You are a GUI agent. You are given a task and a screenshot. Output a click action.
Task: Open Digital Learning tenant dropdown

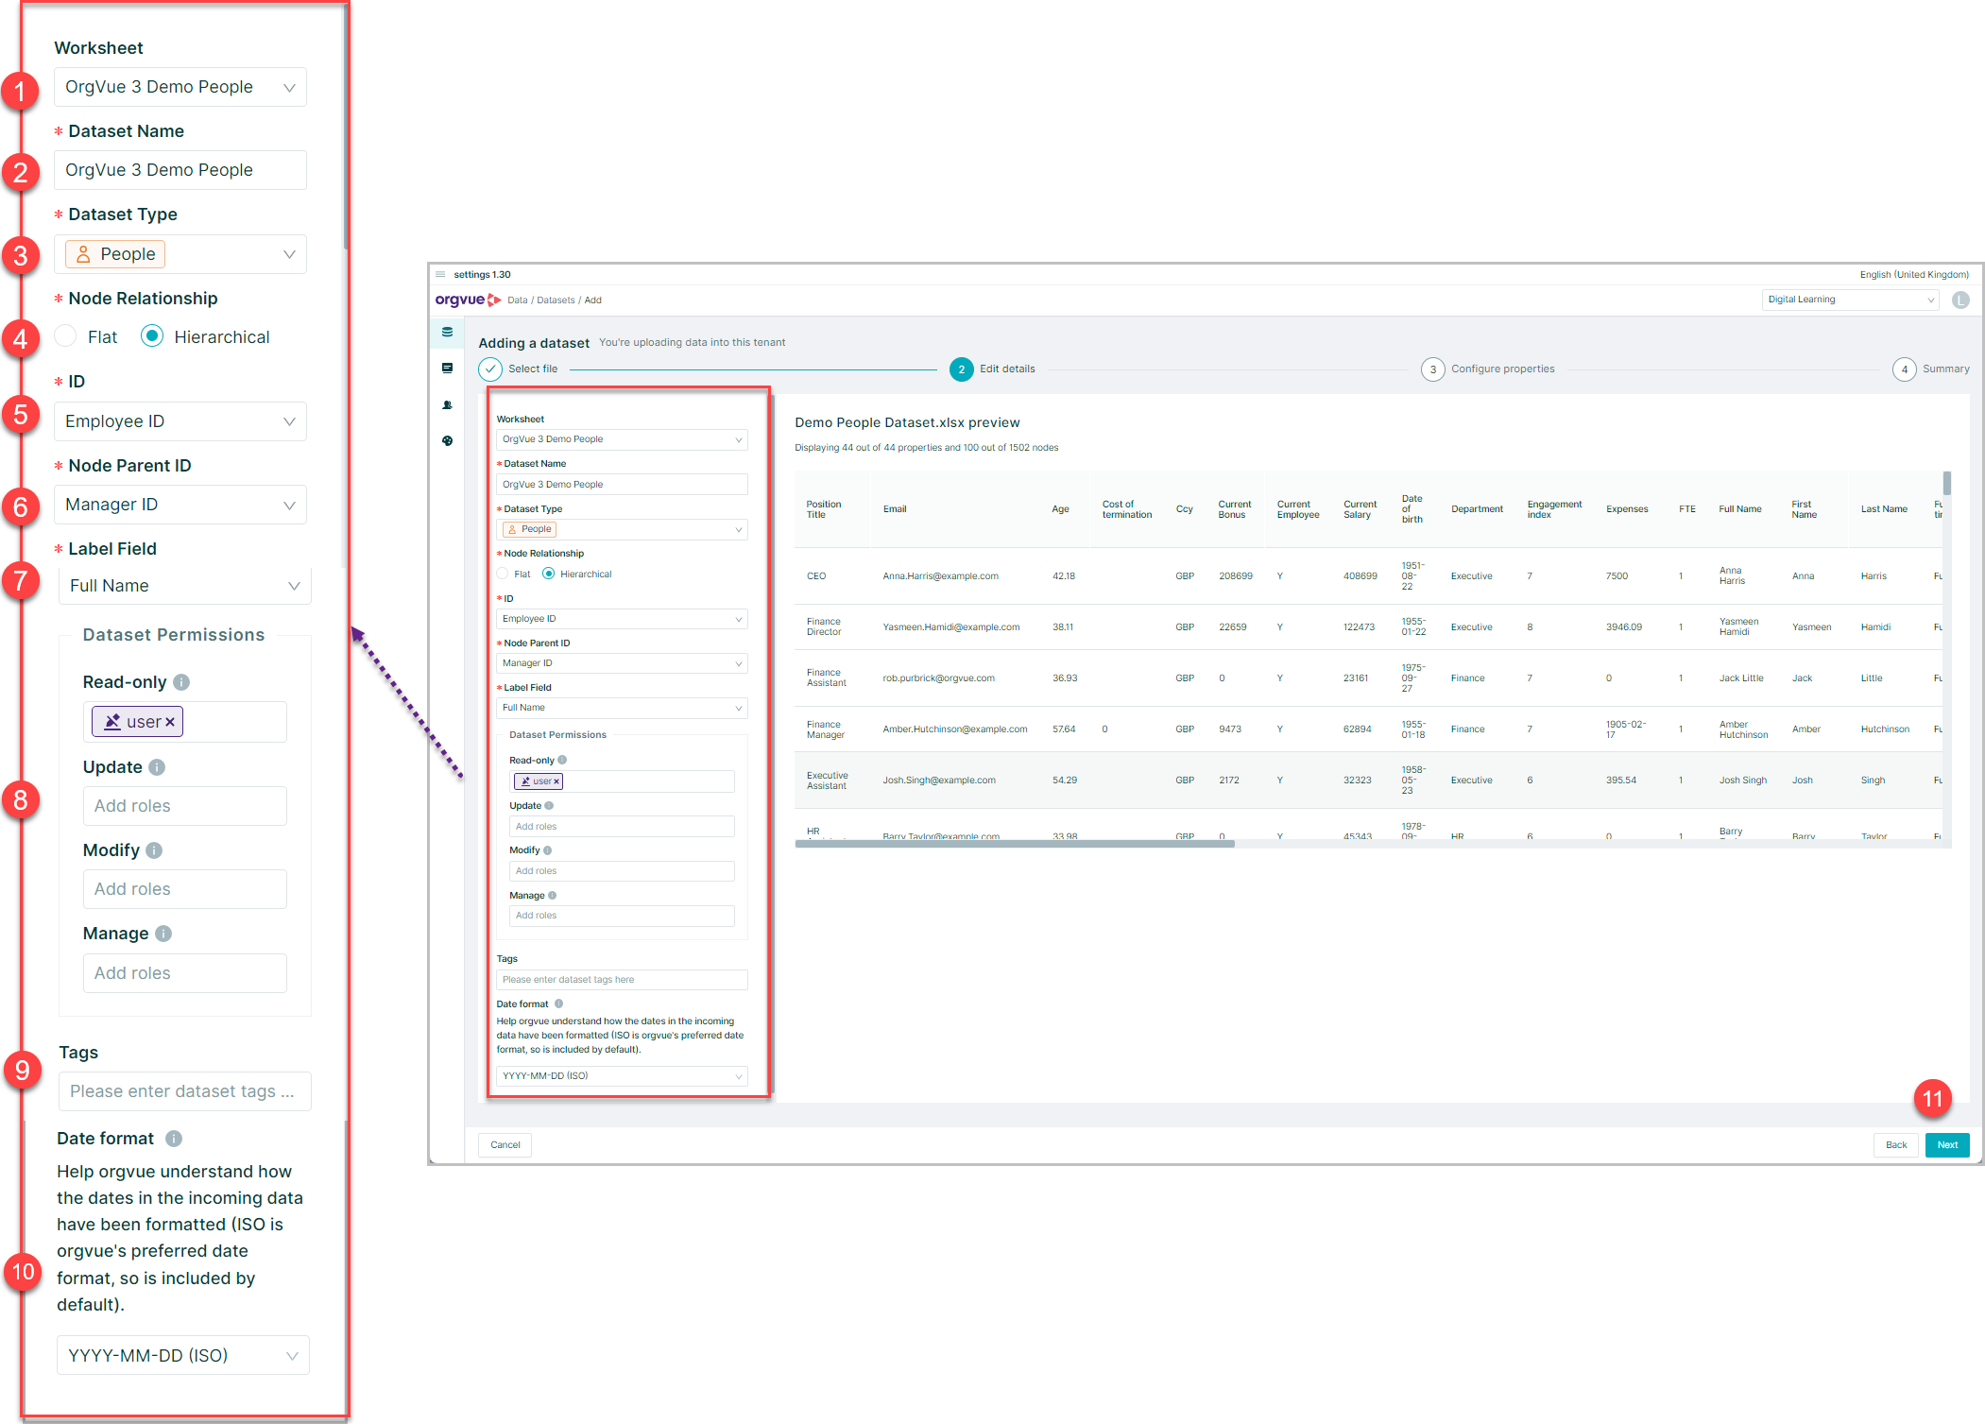(x=1850, y=300)
